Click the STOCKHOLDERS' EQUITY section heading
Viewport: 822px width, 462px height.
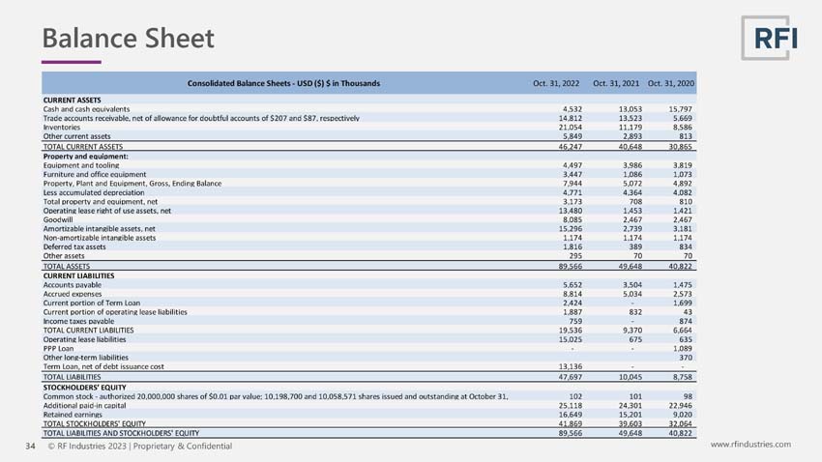click(x=84, y=388)
